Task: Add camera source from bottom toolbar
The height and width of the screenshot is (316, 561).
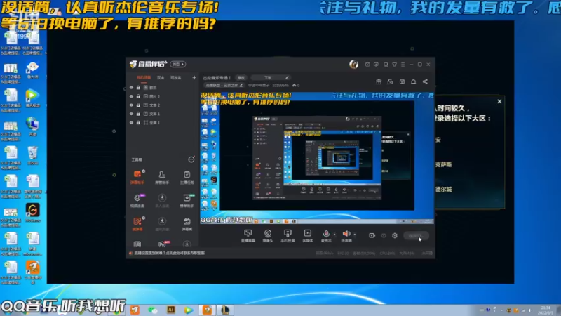Action: 268,236
